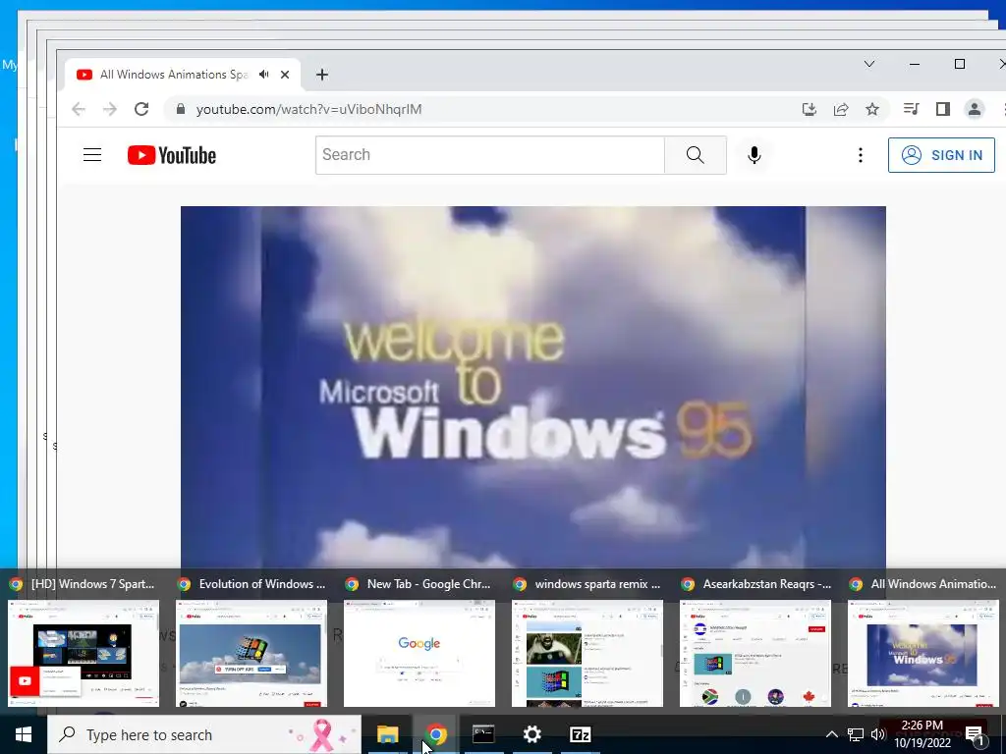Click the Windows 95 video player

click(x=533, y=387)
